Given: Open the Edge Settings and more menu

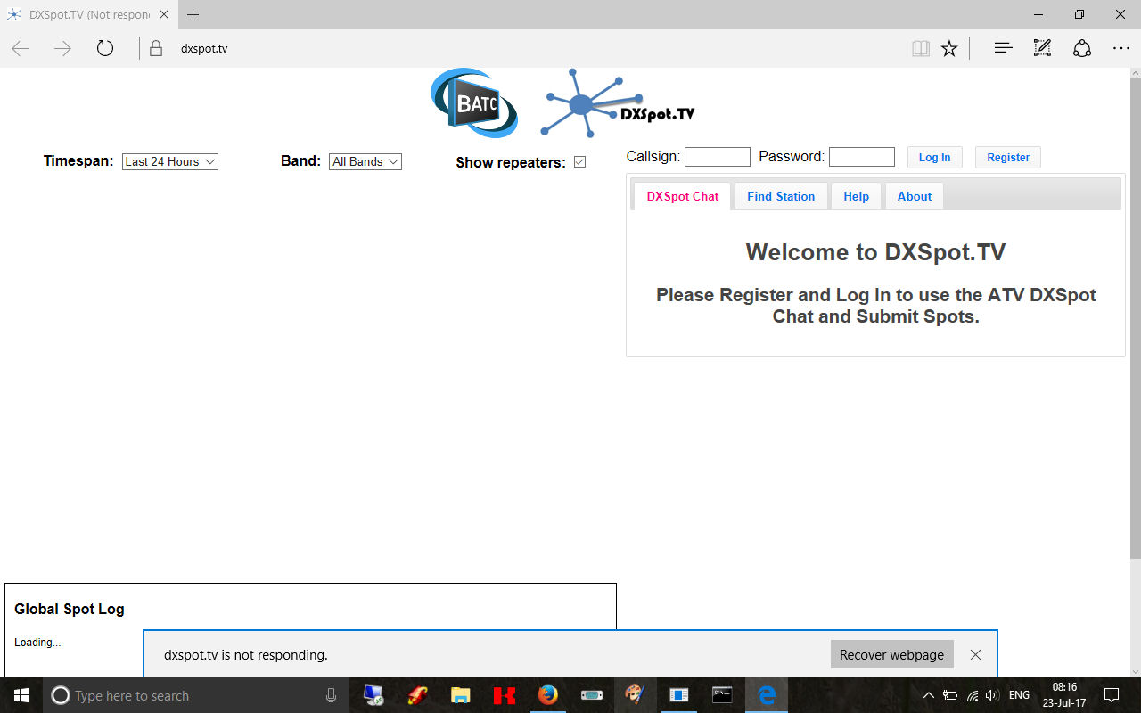Looking at the screenshot, I should pyautogui.click(x=1120, y=48).
